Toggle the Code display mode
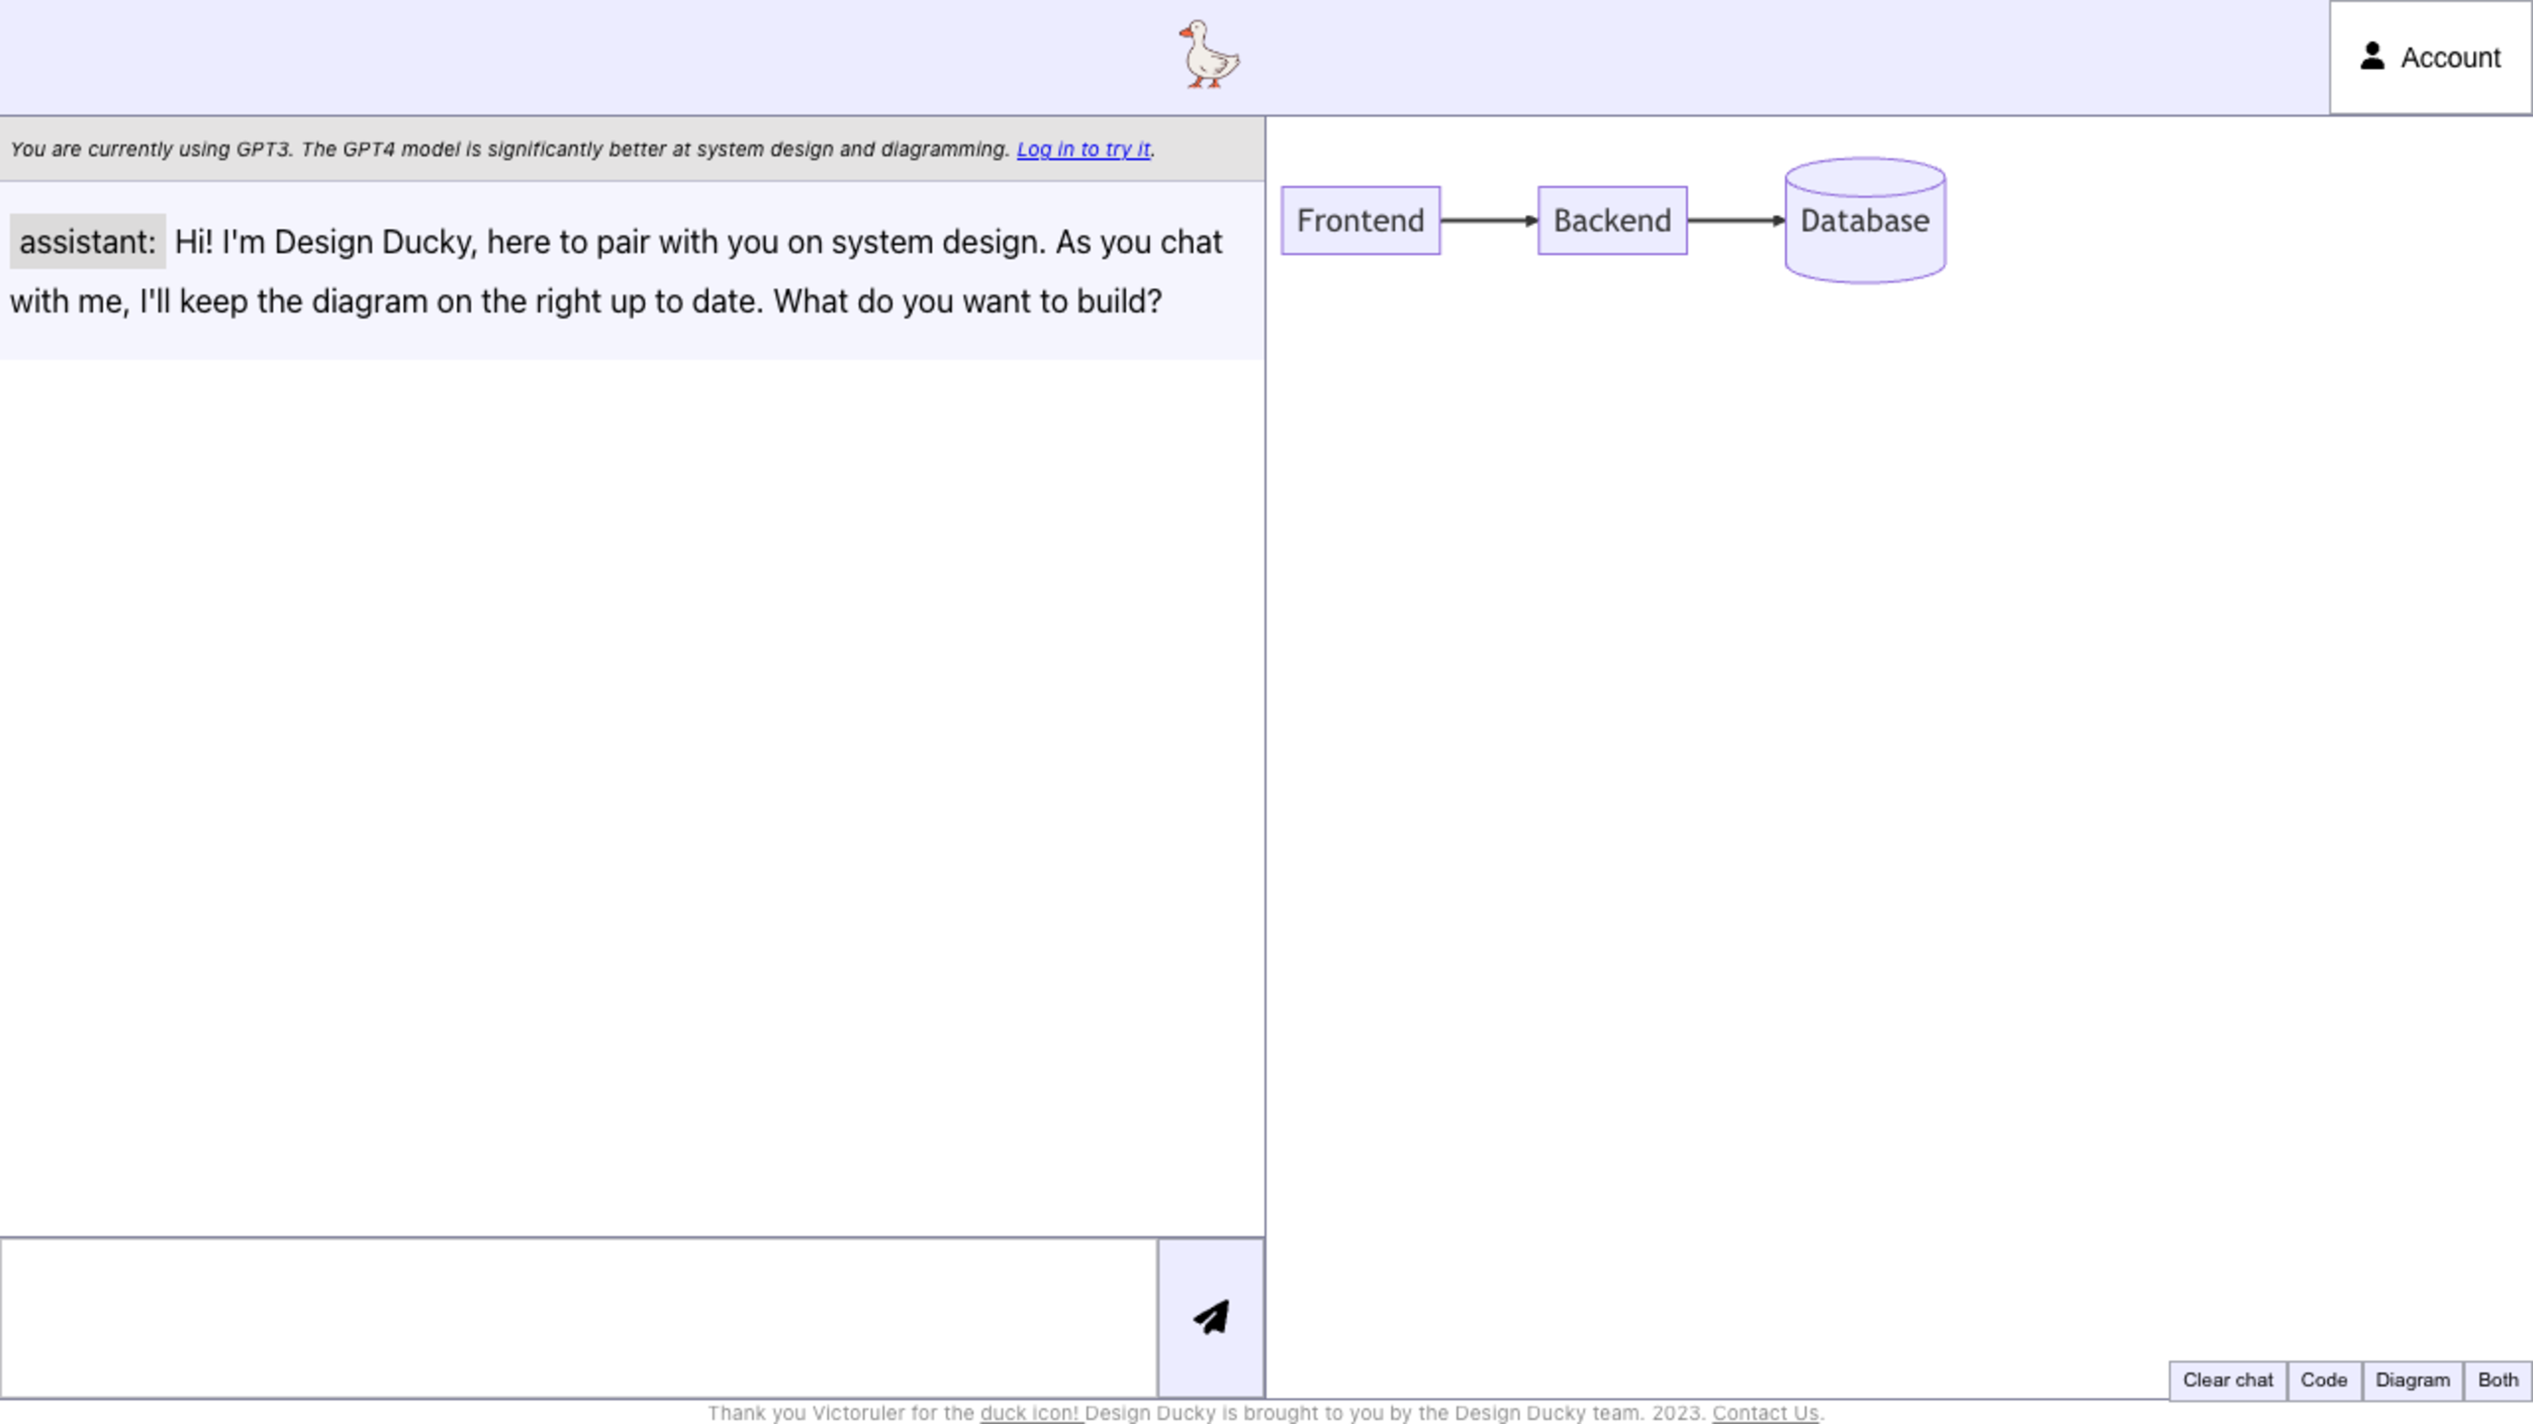Viewport: 2533px width, 1424px height. pos(2325,1379)
